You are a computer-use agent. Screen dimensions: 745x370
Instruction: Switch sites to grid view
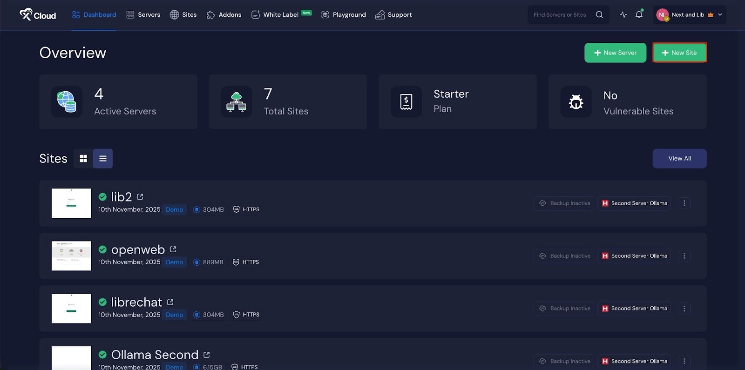(x=83, y=159)
